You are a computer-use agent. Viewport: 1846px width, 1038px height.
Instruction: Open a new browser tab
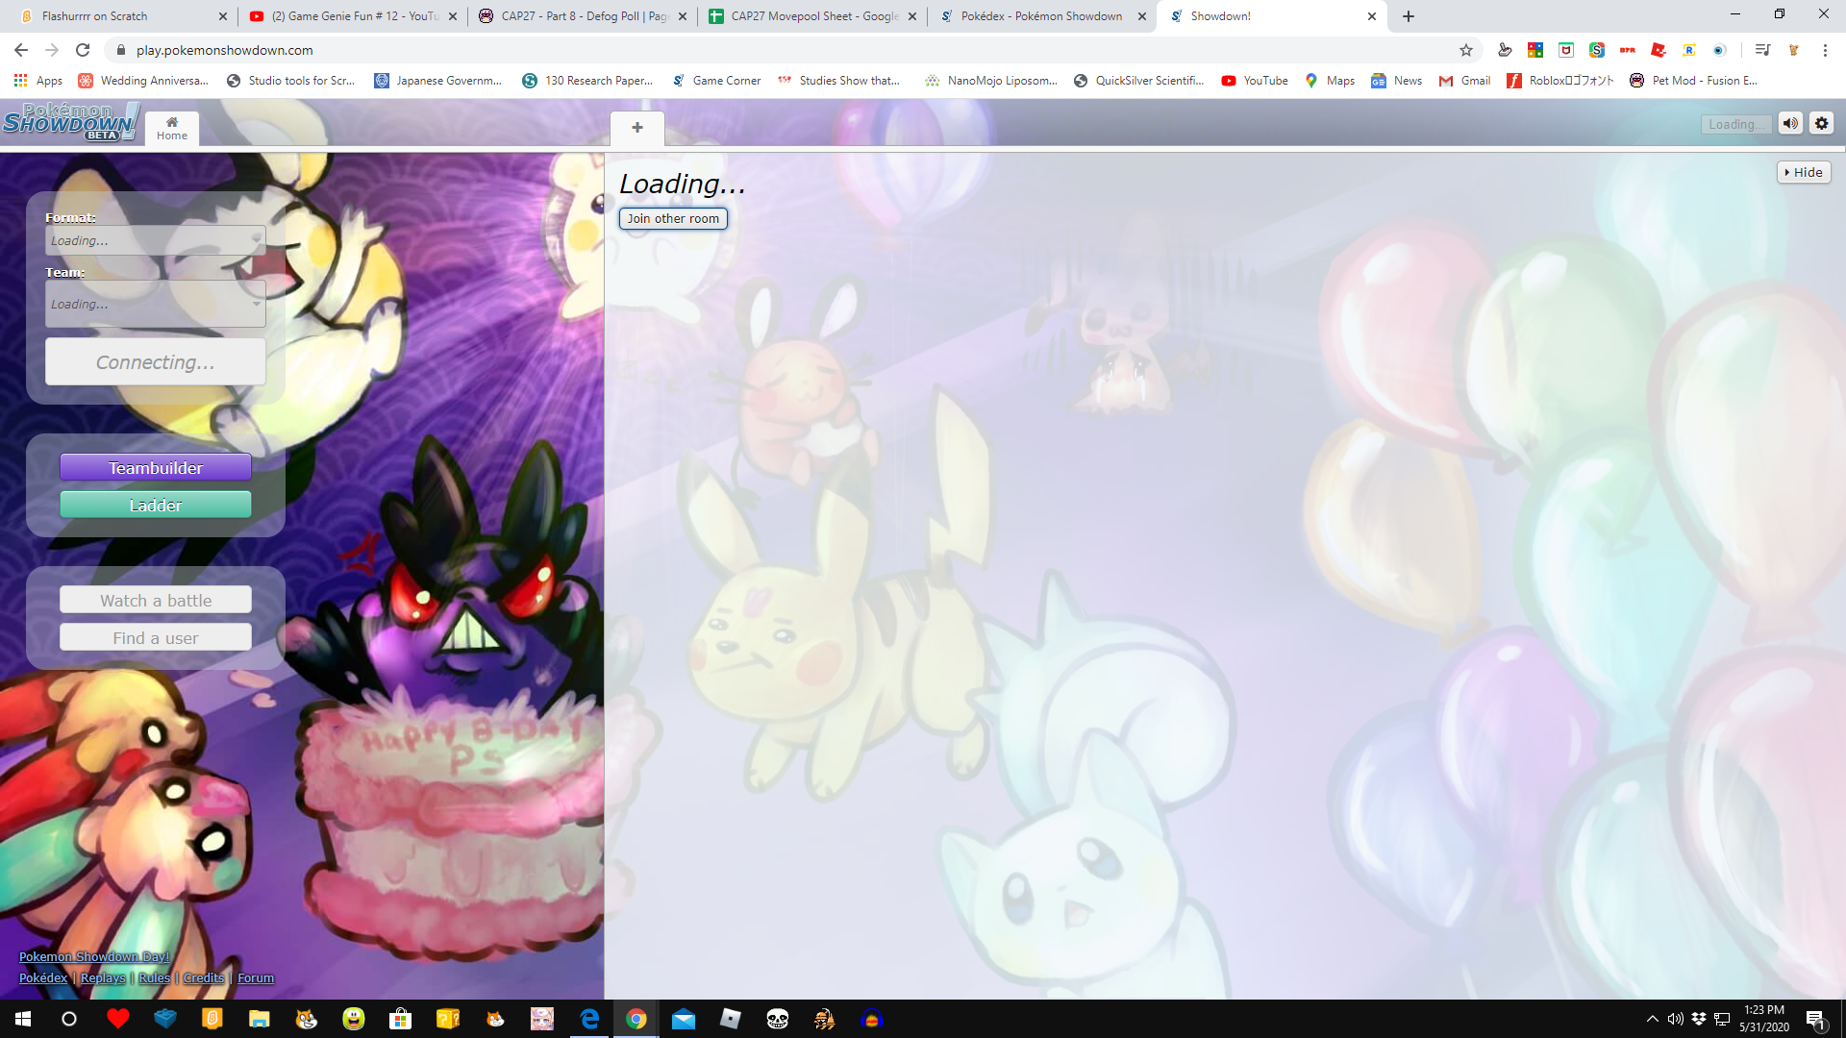1409,16
